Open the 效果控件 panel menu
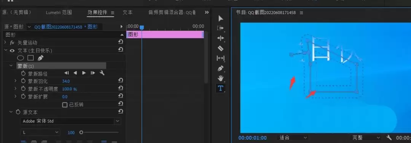This screenshot has width=411, height=143. tap(112, 13)
